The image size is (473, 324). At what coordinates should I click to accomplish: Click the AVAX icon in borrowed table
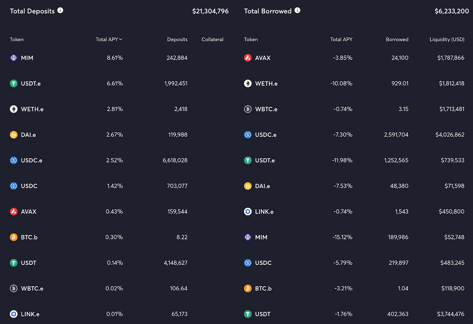248,58
